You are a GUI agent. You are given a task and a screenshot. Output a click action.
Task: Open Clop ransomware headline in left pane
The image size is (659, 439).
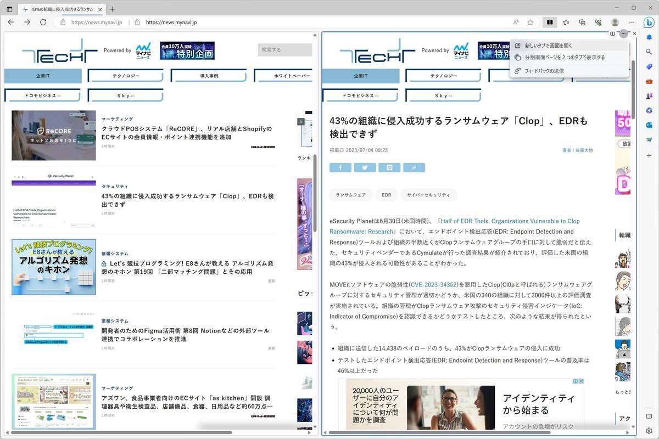[x=187, y=200]
